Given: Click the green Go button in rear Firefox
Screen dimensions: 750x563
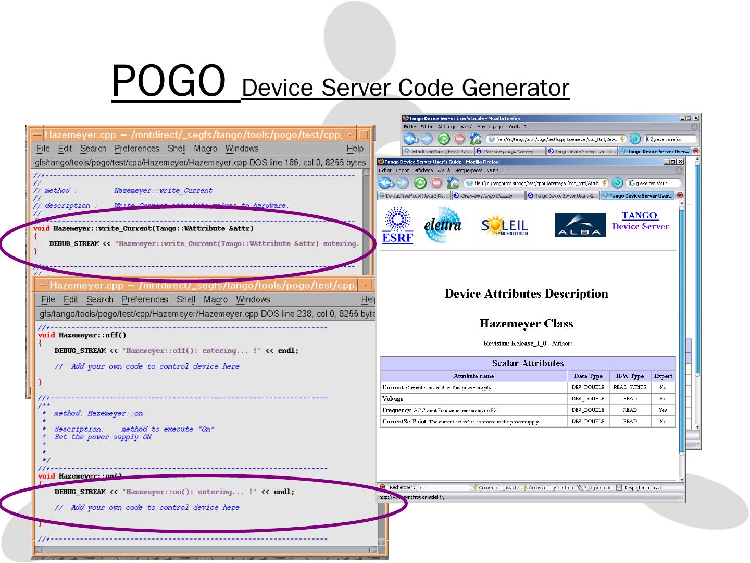Looking at the screenshot, I should (634, 139).
